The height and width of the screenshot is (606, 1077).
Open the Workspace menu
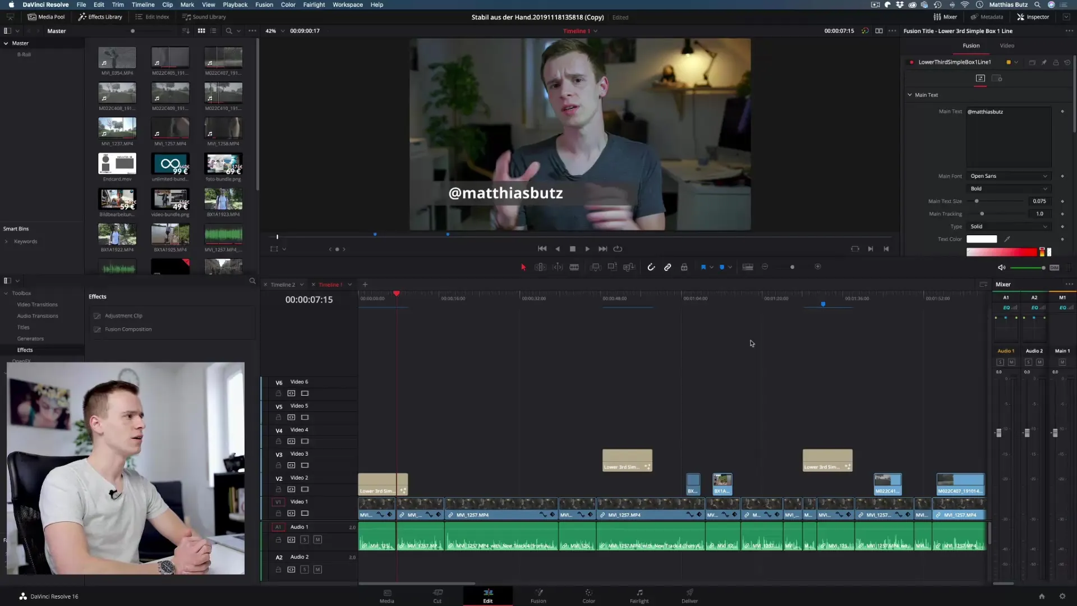pos(348,4)
